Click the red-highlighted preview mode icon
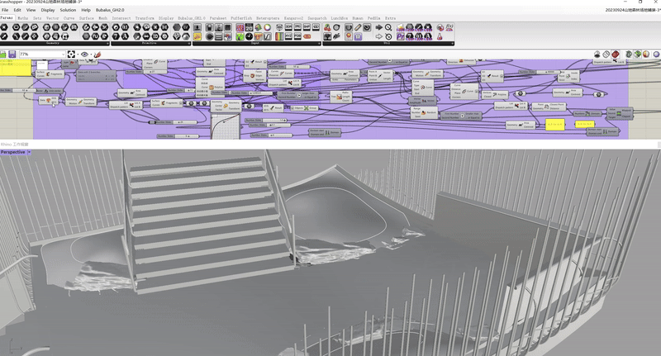The width and height of the screenshot is (661, 356). click(x=615, y=55)
